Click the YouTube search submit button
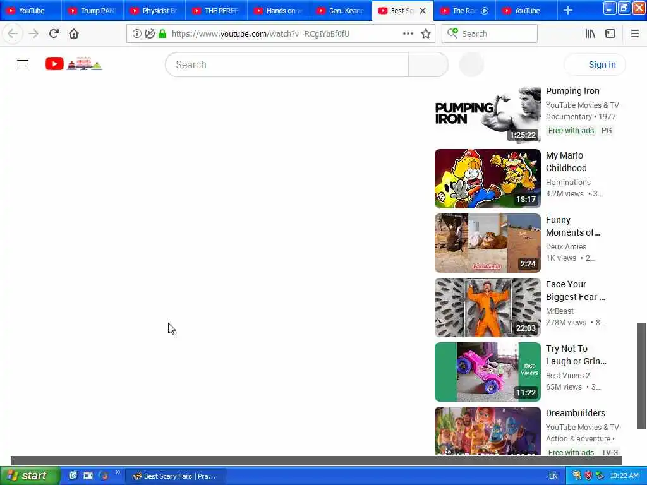The image size is (647, 485). click(428, 64)
